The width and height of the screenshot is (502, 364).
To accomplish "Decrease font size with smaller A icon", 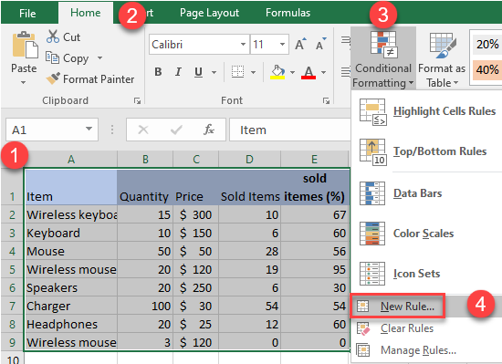I will click(x=320, y=44).
